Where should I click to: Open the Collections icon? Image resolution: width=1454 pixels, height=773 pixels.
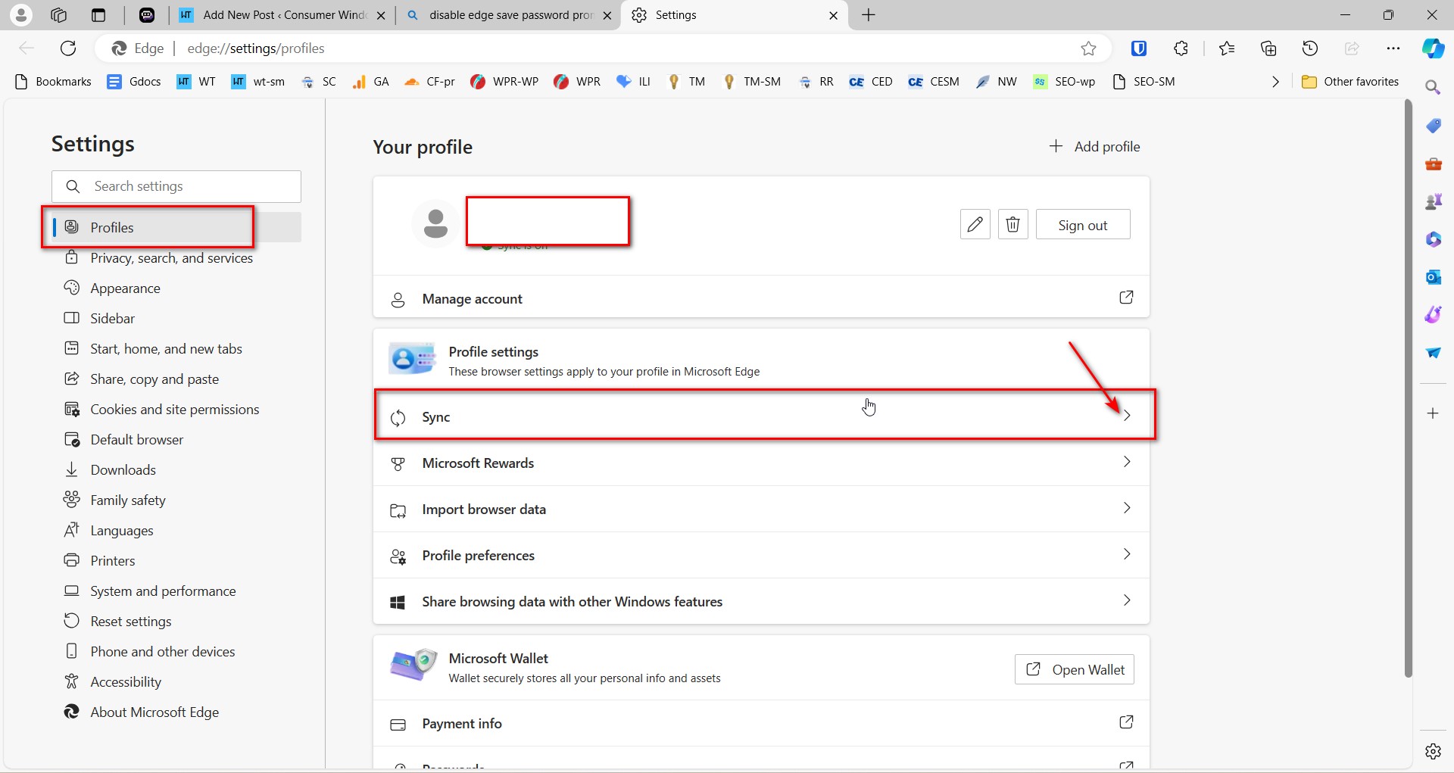click(x=1268, y=48)
